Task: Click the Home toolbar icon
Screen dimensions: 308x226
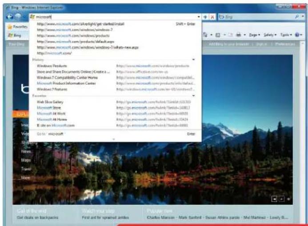Action: pyautogui.click(x=205, y=35)
